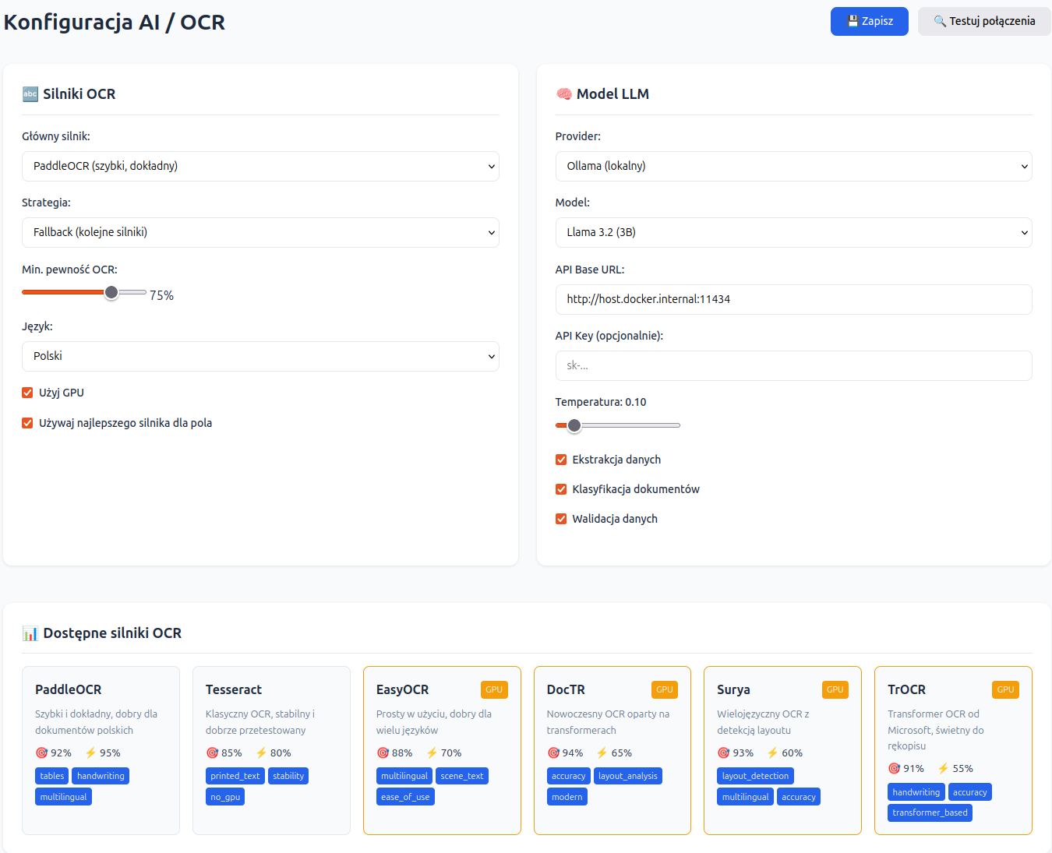Image resolution: width=1052 pixels, height=853 pixels.
Task: Click the bar chart icon beside Dostępne silniki OCR
Action: (x=30, y=633)
